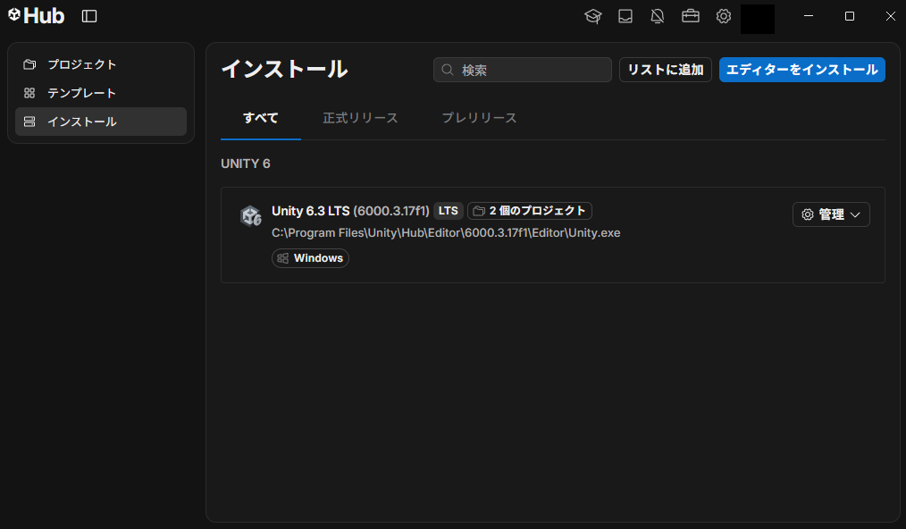Select インストール in the sidebar
906x529 pixels.
[x=101, y=122]
